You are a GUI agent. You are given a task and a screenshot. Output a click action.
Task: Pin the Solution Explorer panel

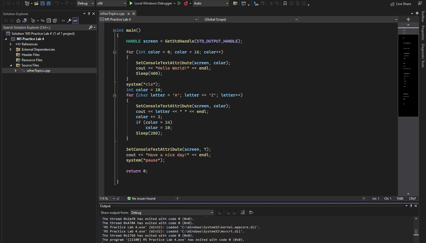[x=89, y=14]
